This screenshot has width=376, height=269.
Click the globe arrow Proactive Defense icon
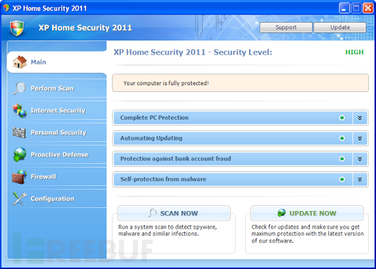20,154
